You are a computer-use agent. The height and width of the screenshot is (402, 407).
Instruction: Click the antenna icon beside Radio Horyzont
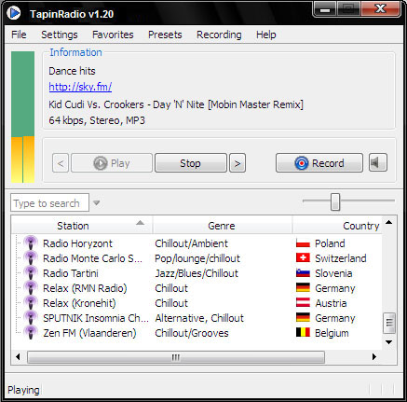coord(31,243)
